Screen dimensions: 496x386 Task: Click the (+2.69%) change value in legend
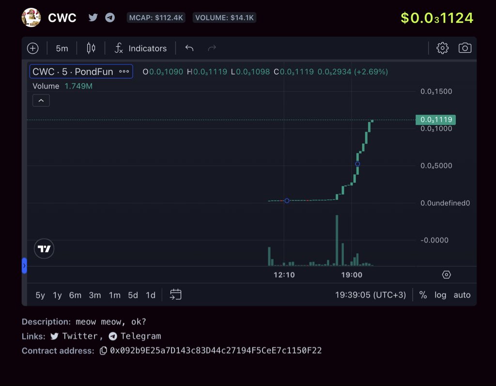(x=371, y=72)
